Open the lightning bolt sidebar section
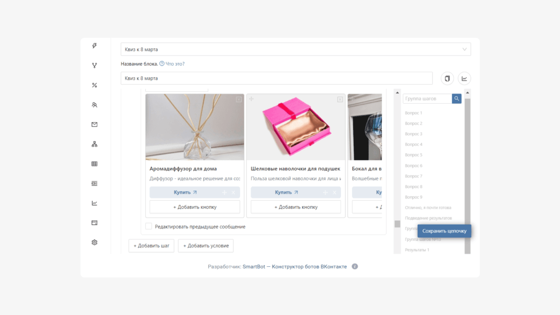 94,46
